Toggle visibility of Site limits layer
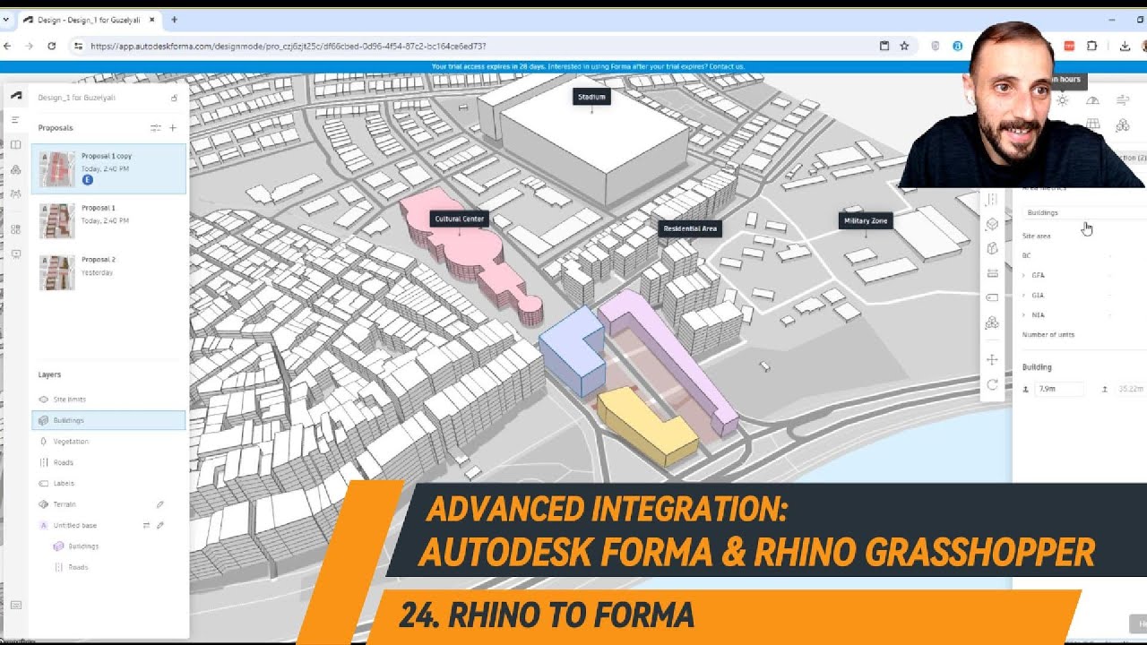This screenshot has height=645, width=1147. 44,400
